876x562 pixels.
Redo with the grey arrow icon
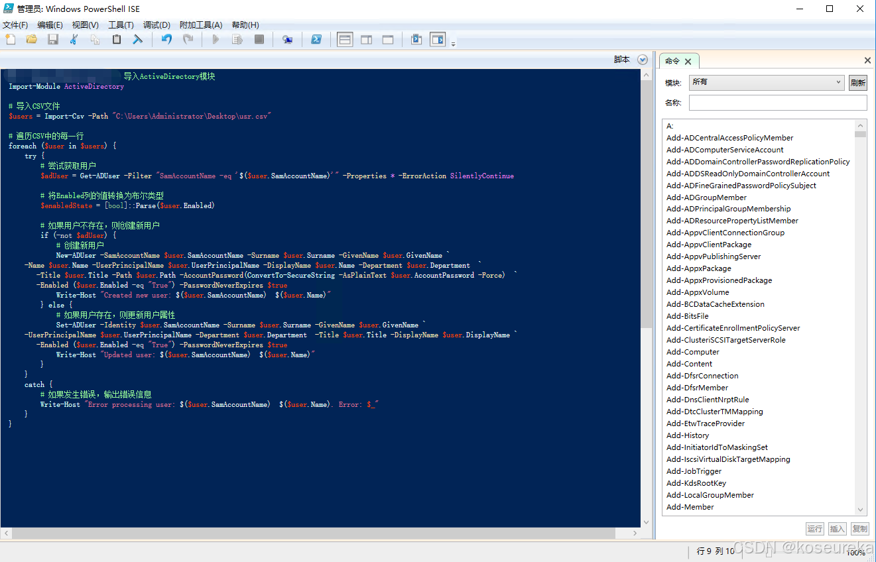[x=188, y=40]
